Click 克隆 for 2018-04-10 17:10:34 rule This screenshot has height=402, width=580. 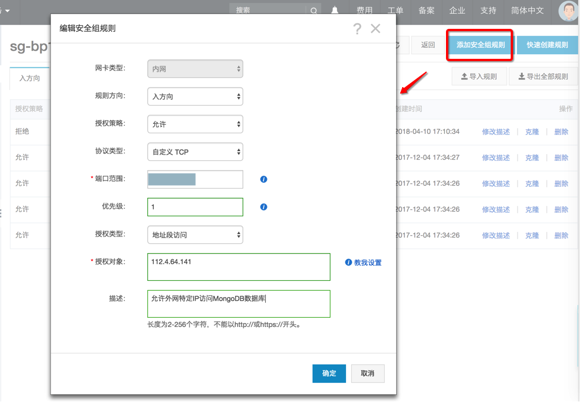(532, 132)
